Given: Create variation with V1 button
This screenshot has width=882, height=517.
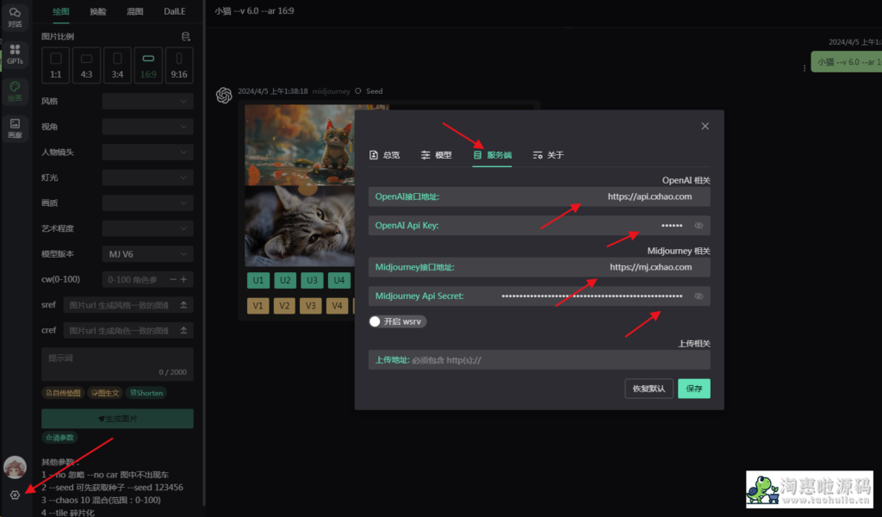Looking at the screenshot, I should tap(258, 306).
